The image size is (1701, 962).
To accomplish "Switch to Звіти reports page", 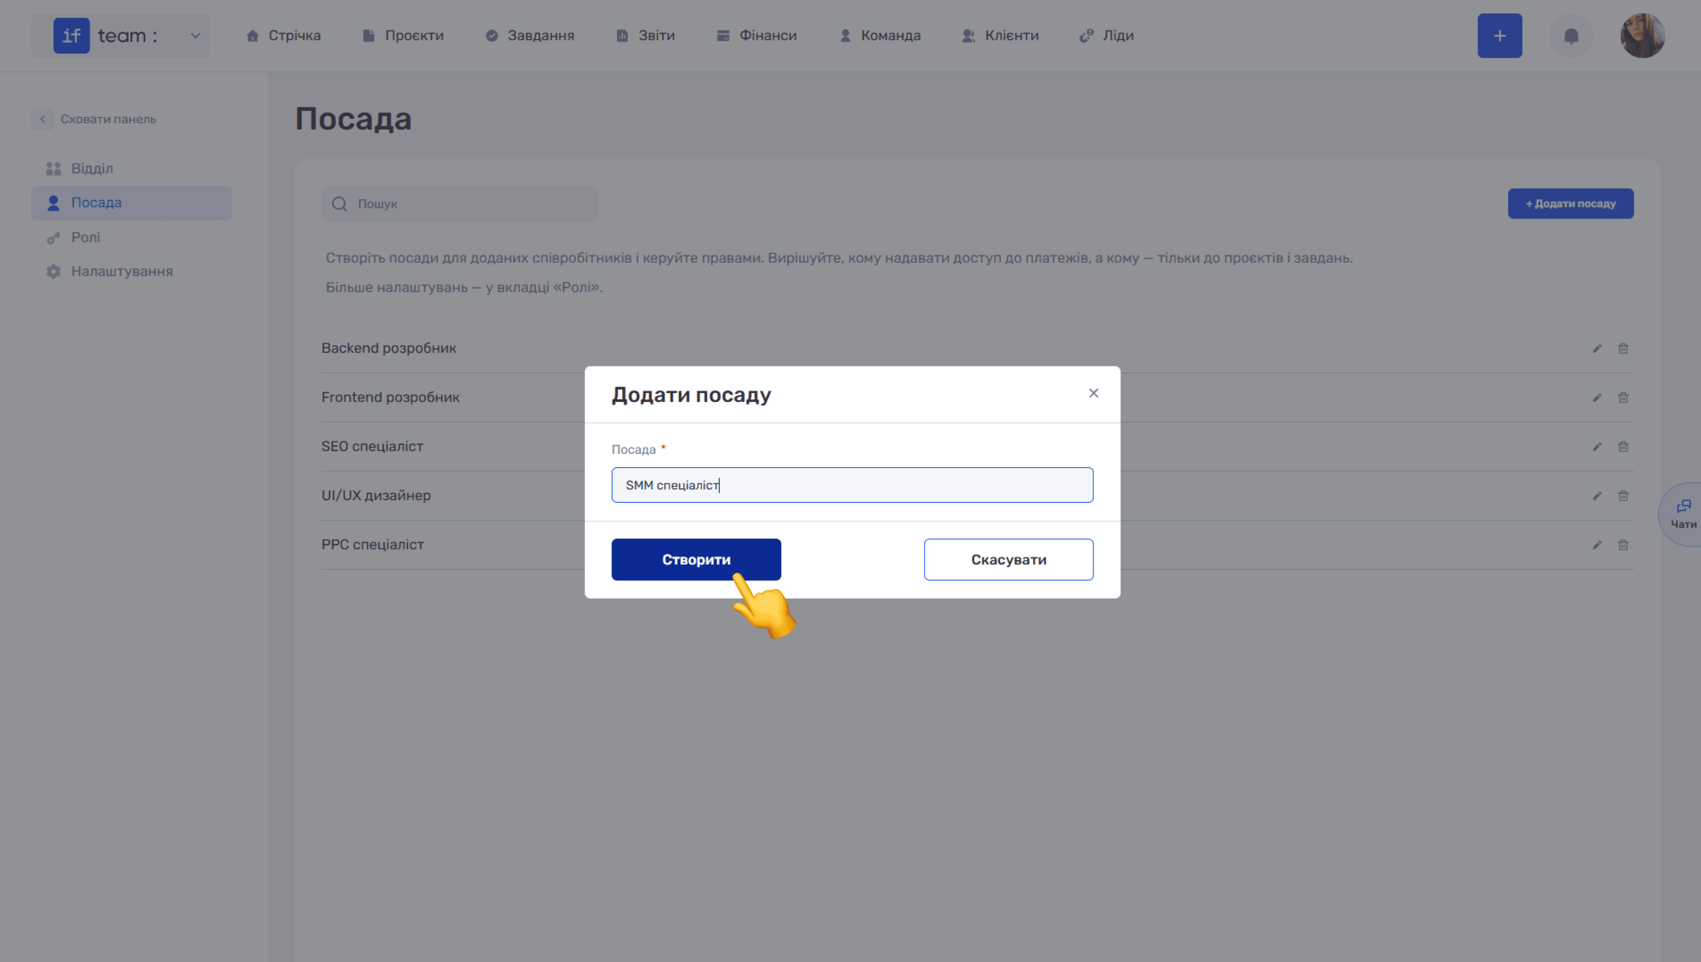I will (645, 36).
